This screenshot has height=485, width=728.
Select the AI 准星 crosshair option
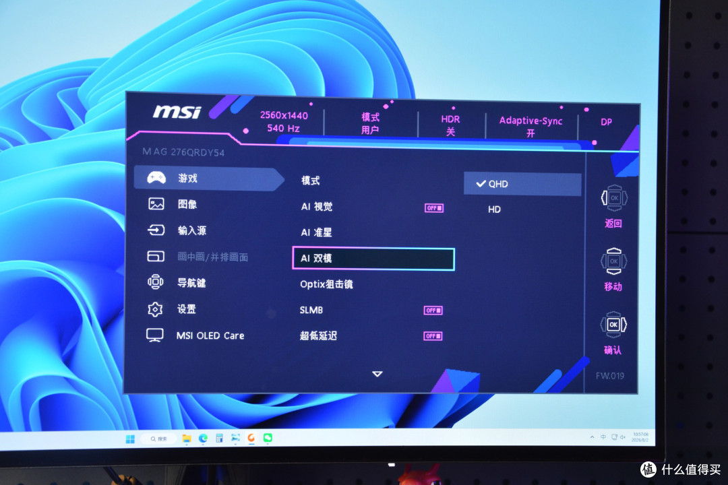[x=316, y=232]
